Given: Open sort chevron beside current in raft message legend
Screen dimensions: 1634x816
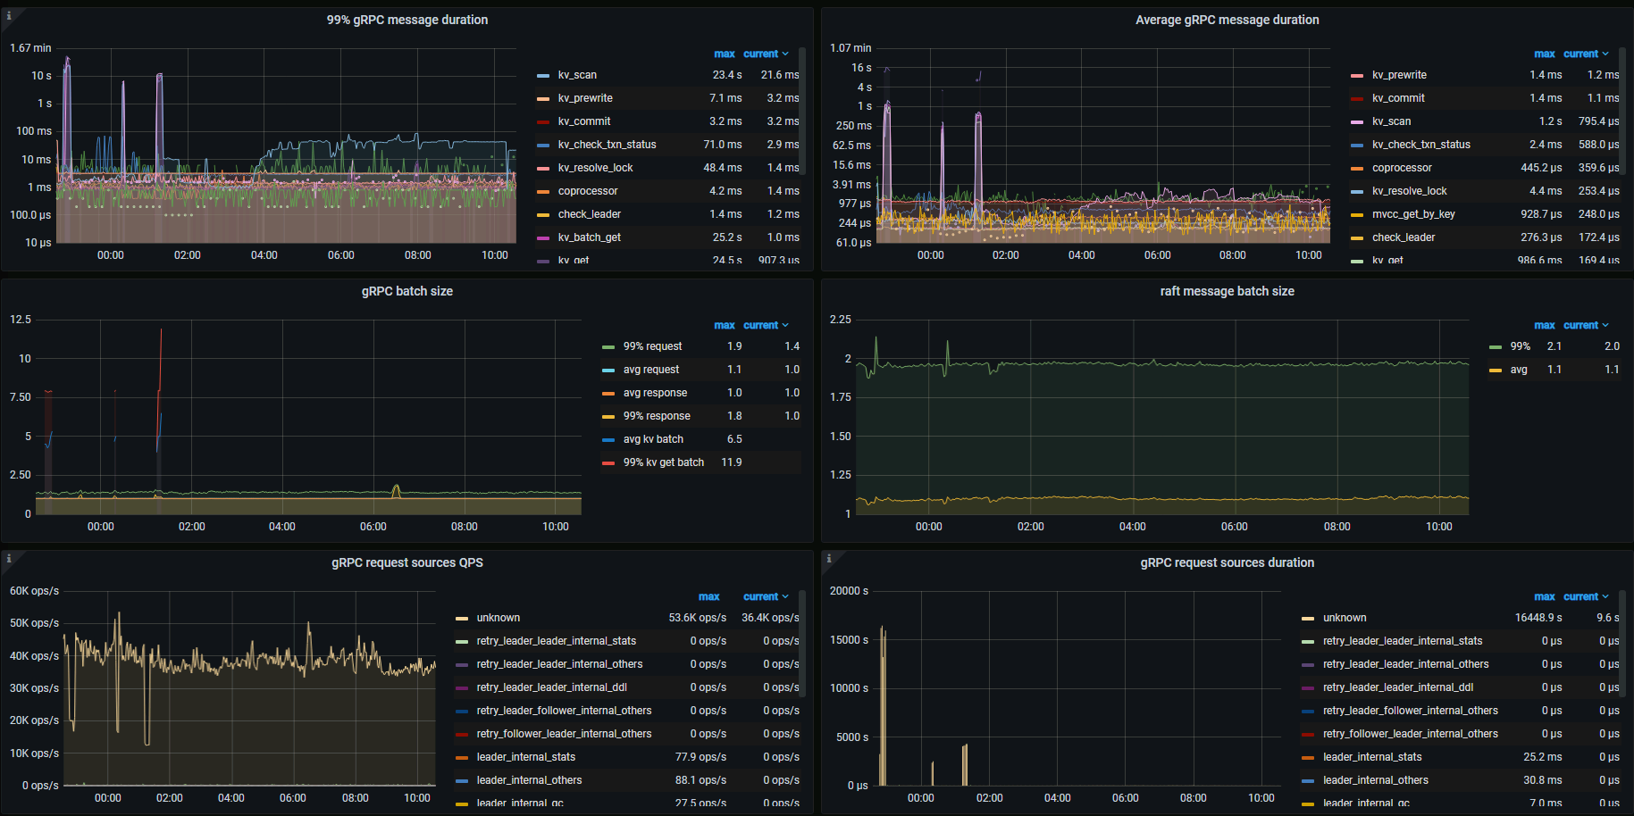Looking at the screenshot, I should pos(1605,325).
